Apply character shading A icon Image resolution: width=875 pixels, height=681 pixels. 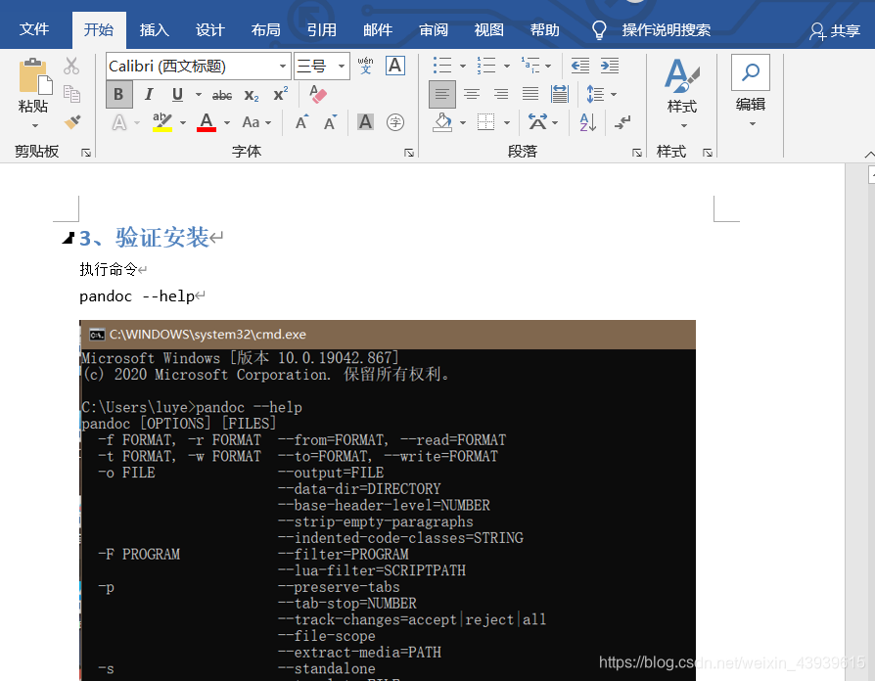(365, 121)
